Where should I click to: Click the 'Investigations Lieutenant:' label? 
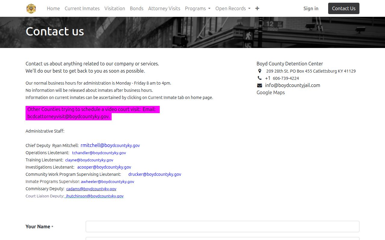click(x=50, y=167)
